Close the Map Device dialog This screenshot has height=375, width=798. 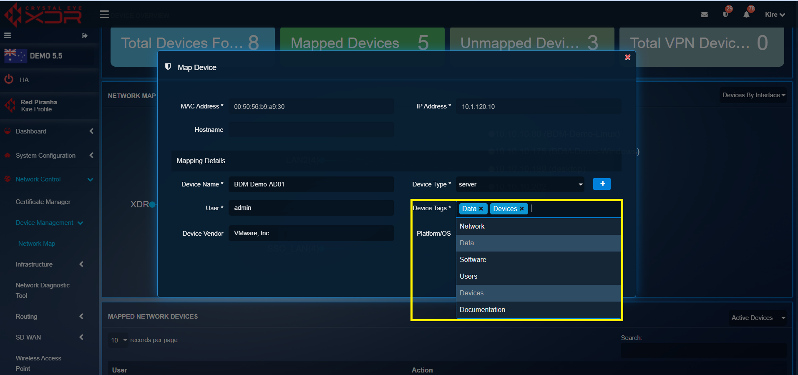[x=627, y=57]
